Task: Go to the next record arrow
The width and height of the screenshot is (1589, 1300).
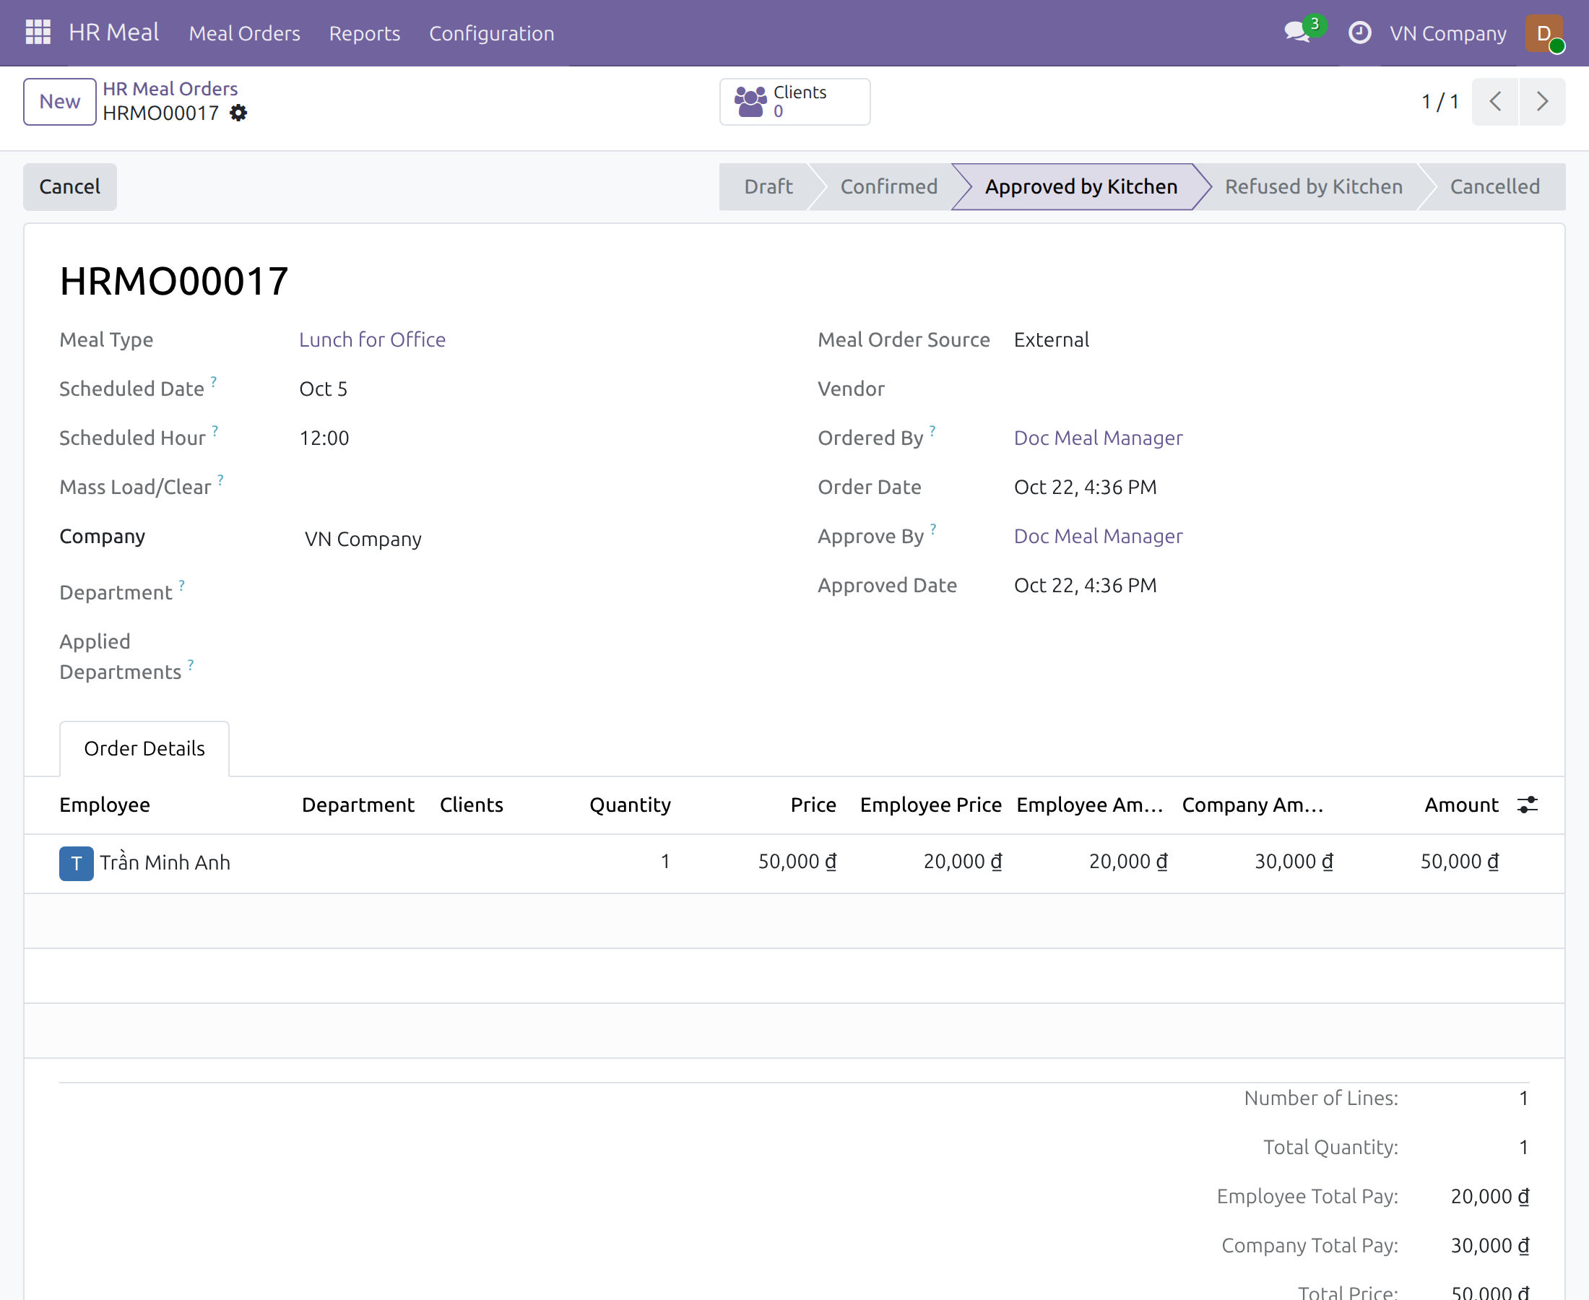Action: point(1542,102)
